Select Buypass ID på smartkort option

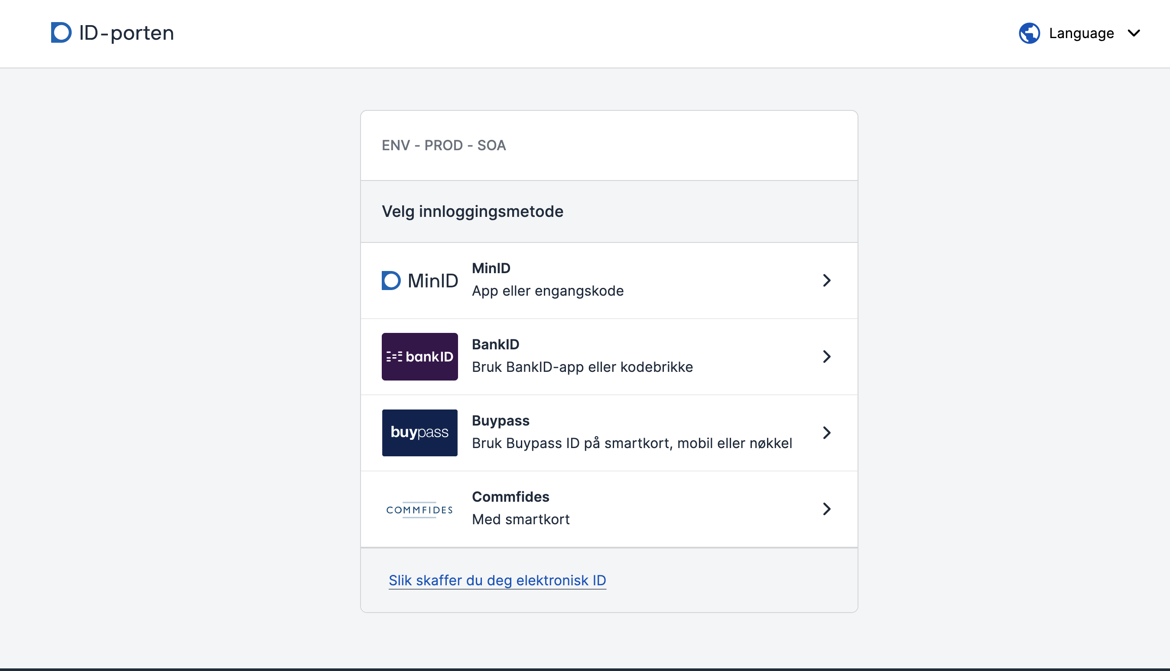(631, 443)
